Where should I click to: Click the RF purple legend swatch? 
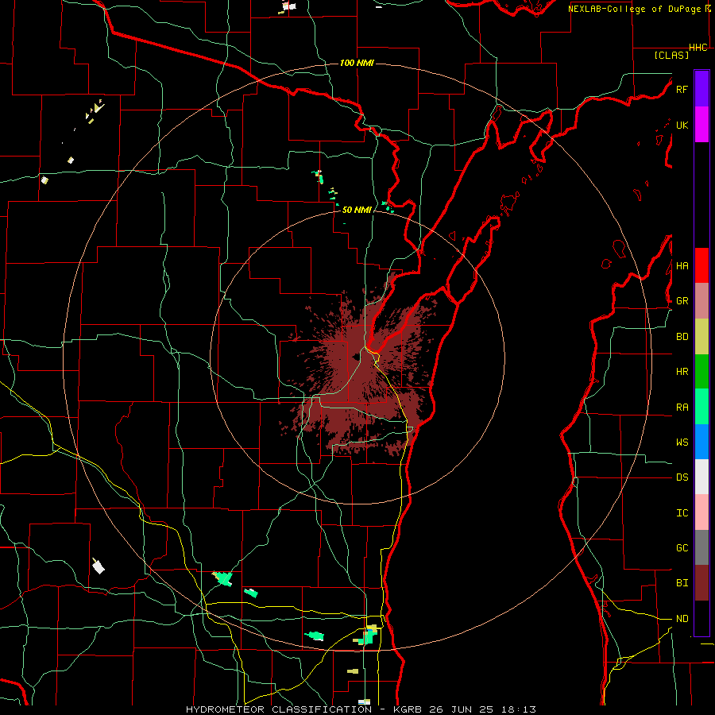point(701,89)
